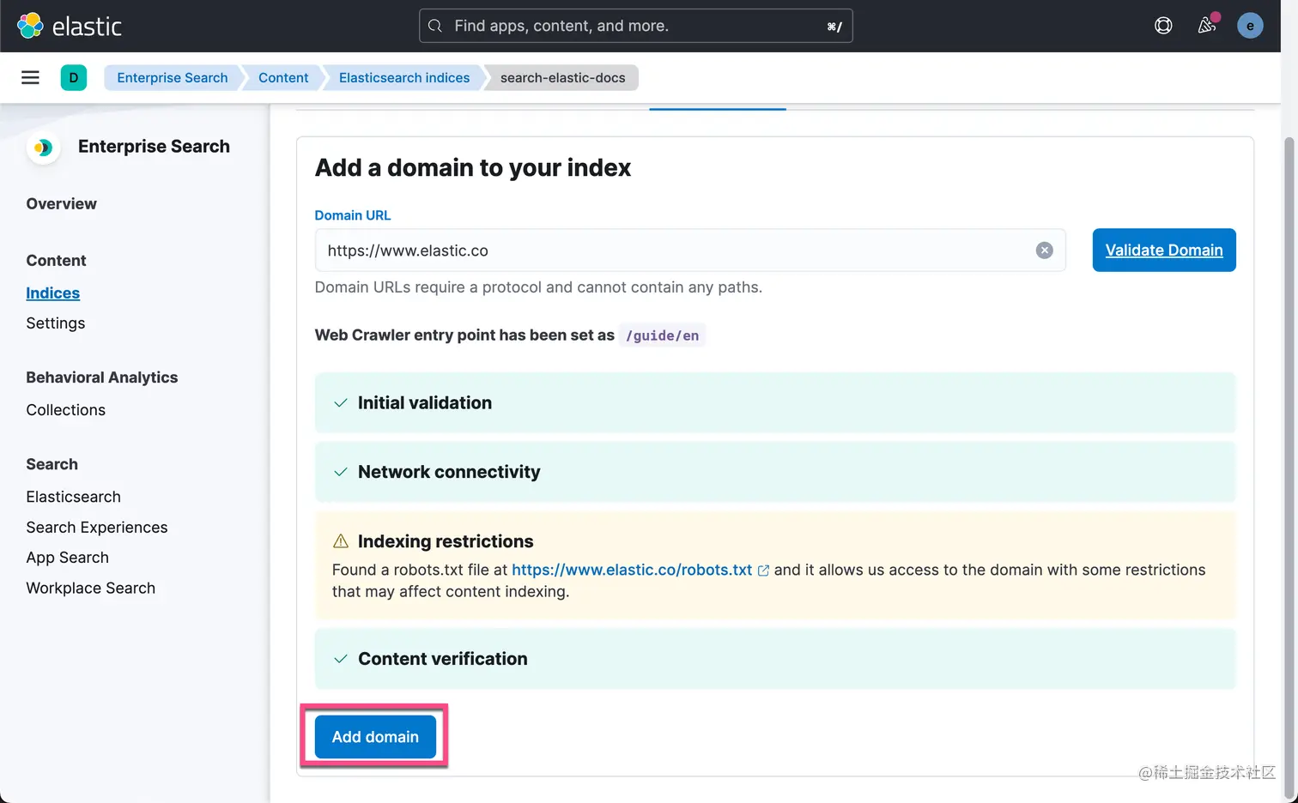1298x803 pixels.
Task: Click the Initial validation checkmark icon
Action: [x=341, y=403]
